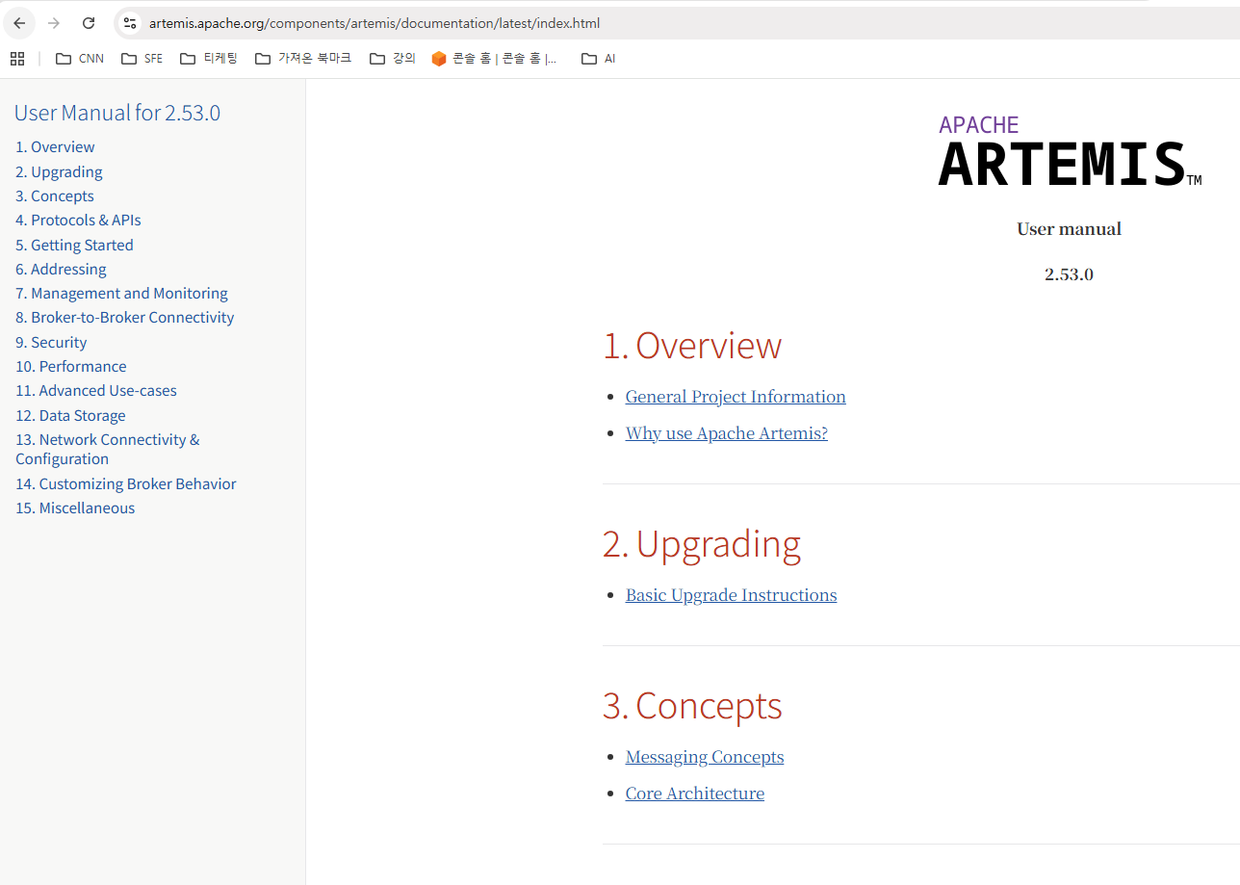
Task: Click the 2.53.0 version text under the logo
Action: click(1070, 274)
